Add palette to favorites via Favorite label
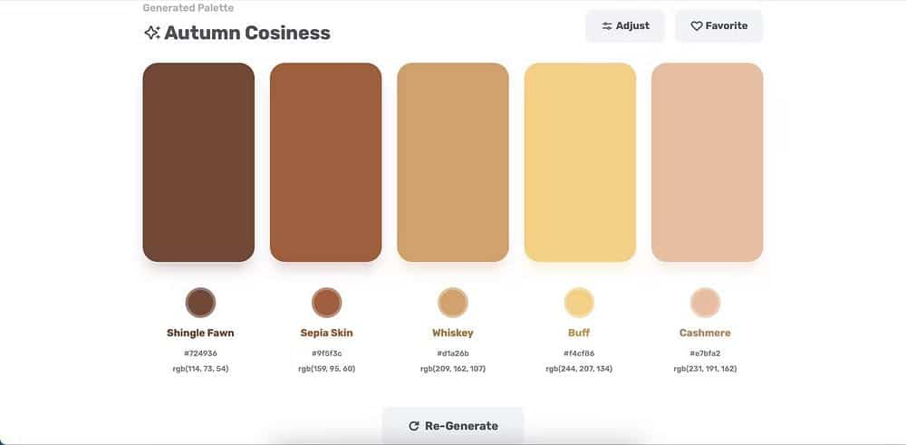The height and width of the screenshot is (445, 906). [727, 26]
